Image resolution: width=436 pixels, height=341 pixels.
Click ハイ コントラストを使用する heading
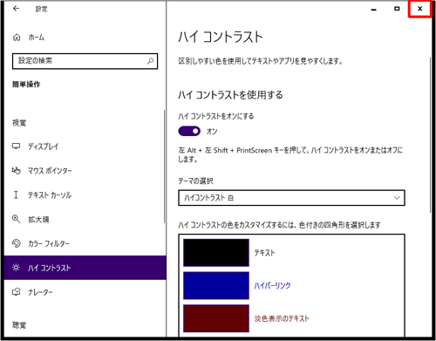tap(230, 95)
